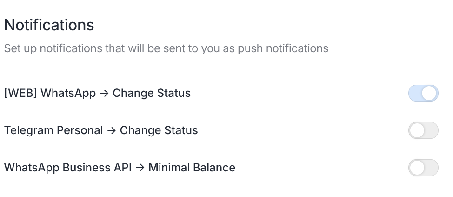This screenshot has width=453, height=197.
Task: Click the "[WEB] WhatsApp" label text
Action: (x=50, y=93)
